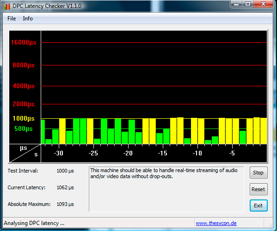Click the -30 seconds time marker

click(58, 153)
